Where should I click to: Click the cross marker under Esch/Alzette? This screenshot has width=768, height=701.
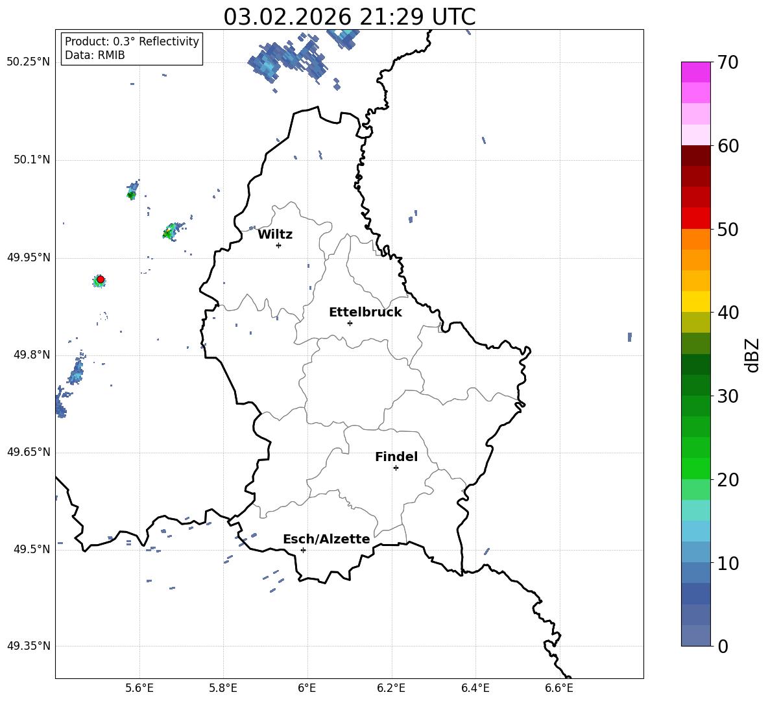[x=303, y=550]
